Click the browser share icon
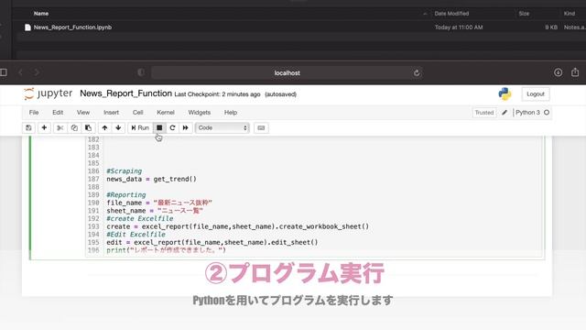The image size is (586, 330). tap(575, 72)
